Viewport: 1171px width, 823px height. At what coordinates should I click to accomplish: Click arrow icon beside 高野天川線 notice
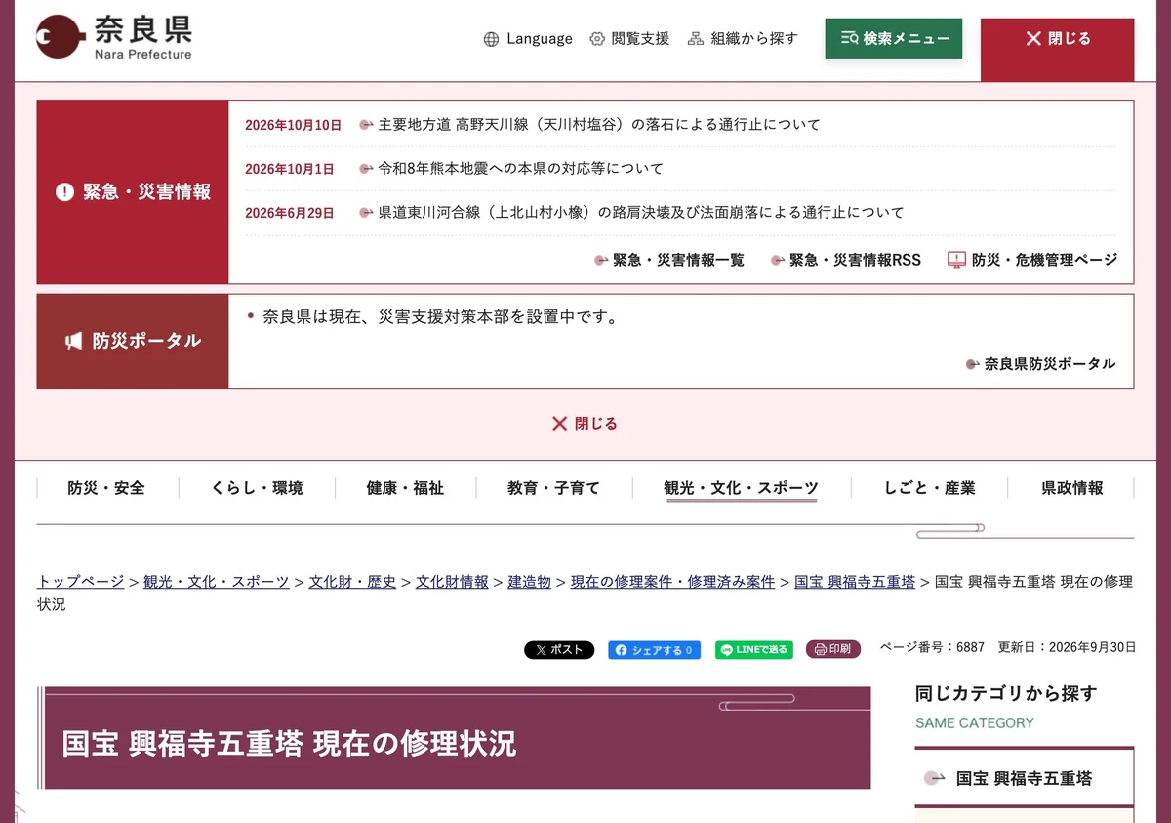click(x=367, y=125)
